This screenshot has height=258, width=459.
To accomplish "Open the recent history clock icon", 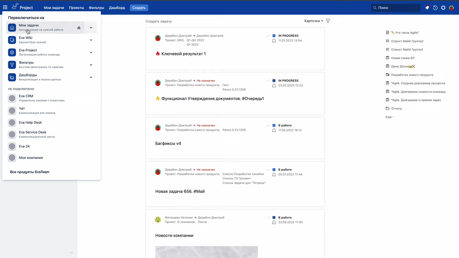I will (435, 8).
